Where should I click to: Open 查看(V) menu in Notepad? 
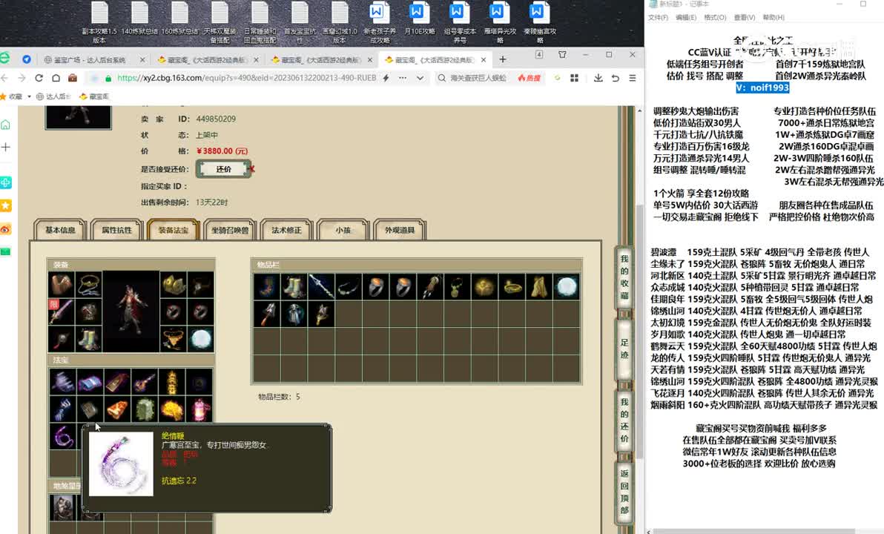click(744, 18)
